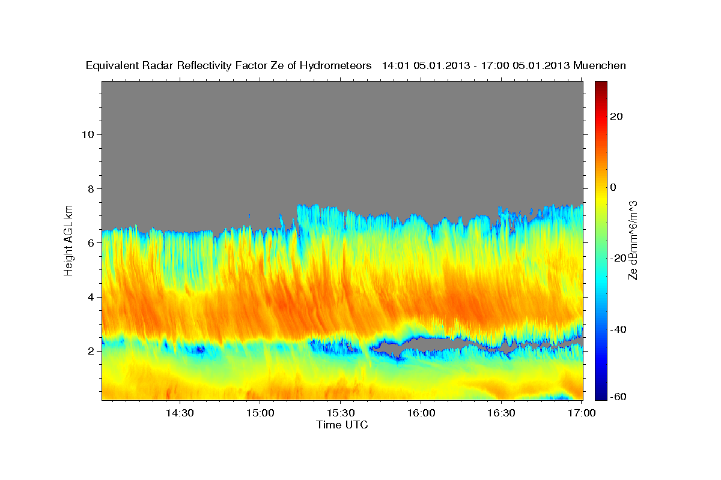This screenshot has width=721, height=480.
Task: Click the plot title starting 'Equivalent Radar Reflectivity Factor'
Action: 356,65
